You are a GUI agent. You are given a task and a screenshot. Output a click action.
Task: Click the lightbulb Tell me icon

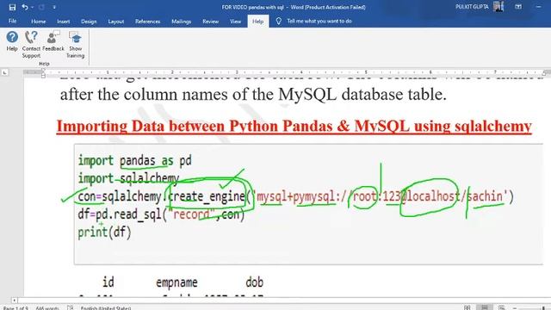pos(279,21)
